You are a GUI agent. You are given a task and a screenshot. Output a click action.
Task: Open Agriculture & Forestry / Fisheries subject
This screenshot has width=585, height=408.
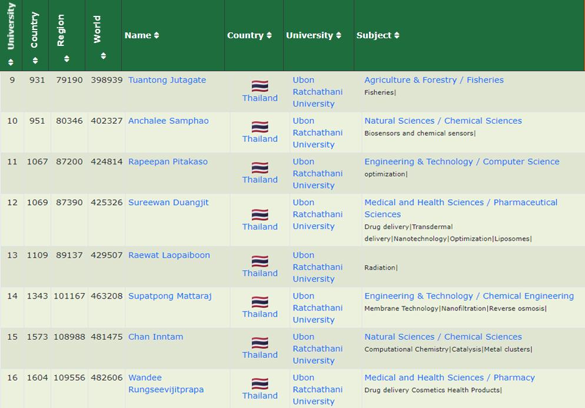(434, 80)
